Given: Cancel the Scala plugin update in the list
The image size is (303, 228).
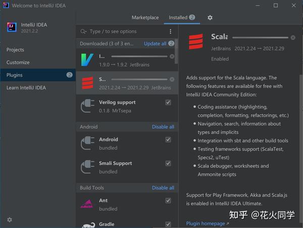Looking at the screenshot, I should [x=172, y=79].
